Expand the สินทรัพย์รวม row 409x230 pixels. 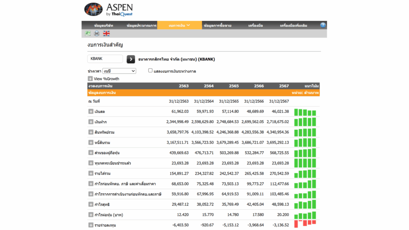pos(91,132)
